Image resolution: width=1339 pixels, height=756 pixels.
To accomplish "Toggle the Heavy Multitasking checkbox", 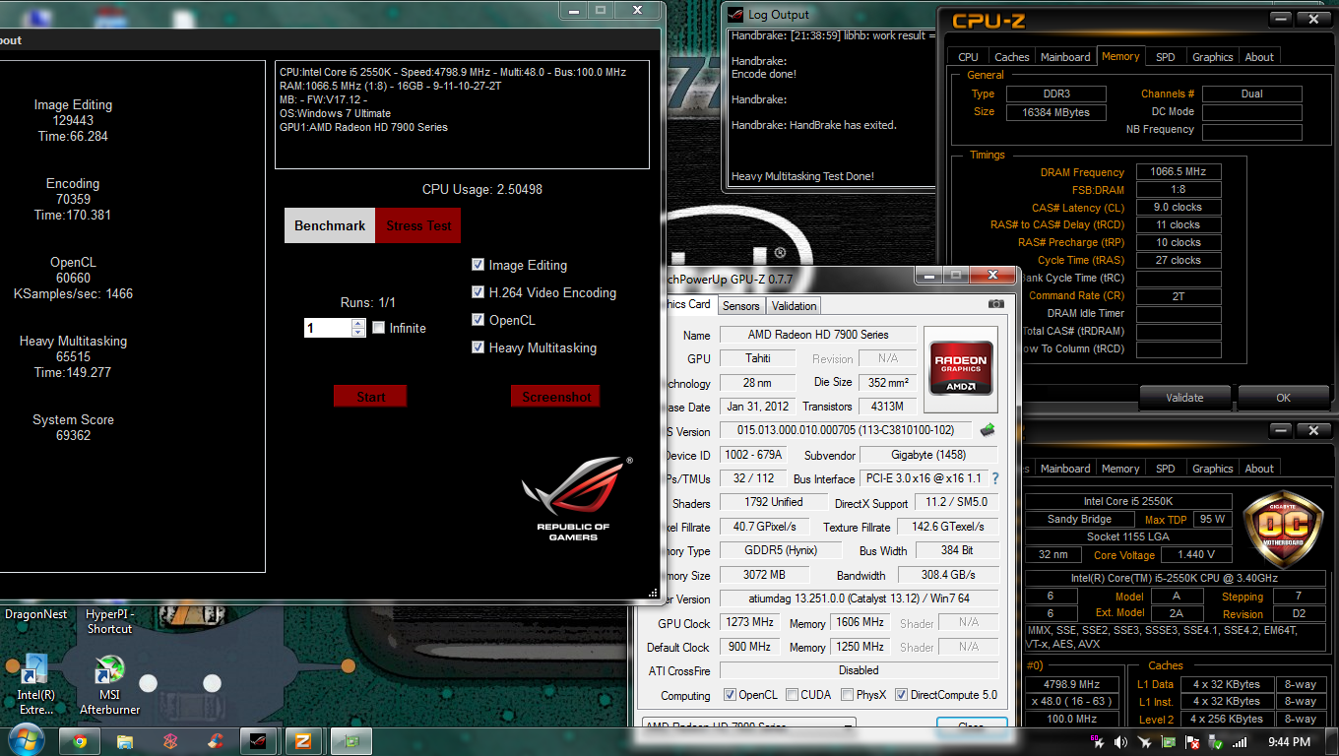I will [478, 347].
